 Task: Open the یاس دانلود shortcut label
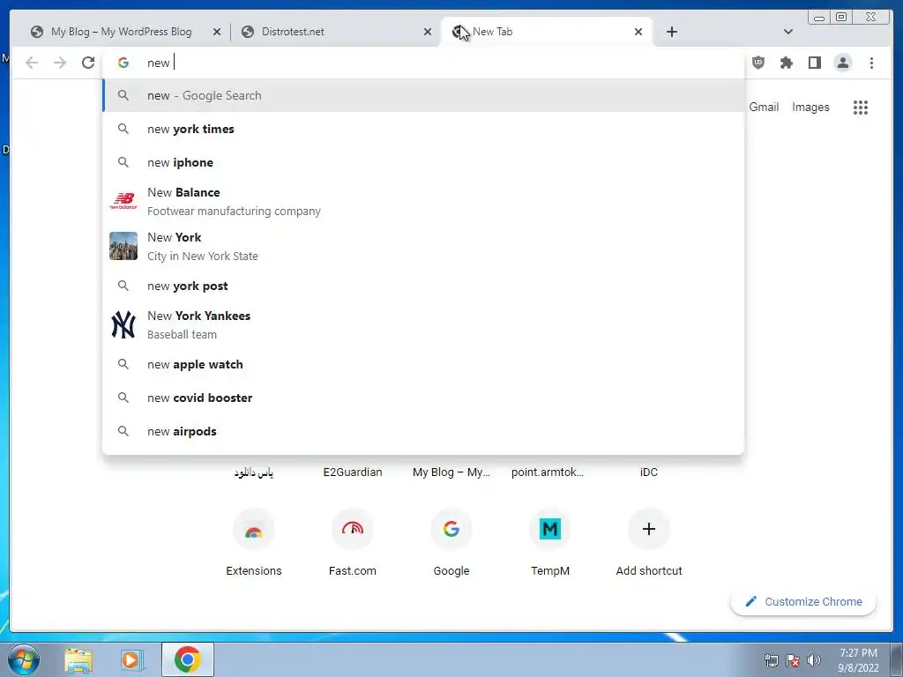pyautogui.click(x=253, y=472)
